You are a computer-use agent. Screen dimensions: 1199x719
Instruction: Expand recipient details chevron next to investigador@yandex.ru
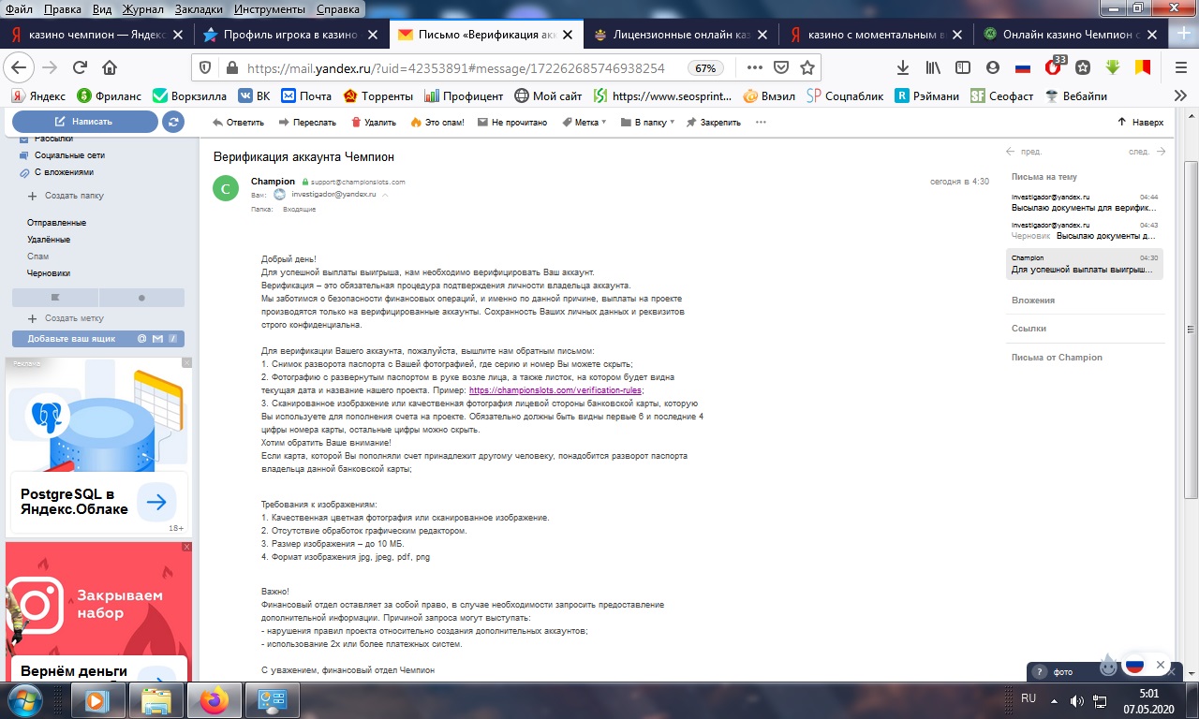(x=385, y=195)
